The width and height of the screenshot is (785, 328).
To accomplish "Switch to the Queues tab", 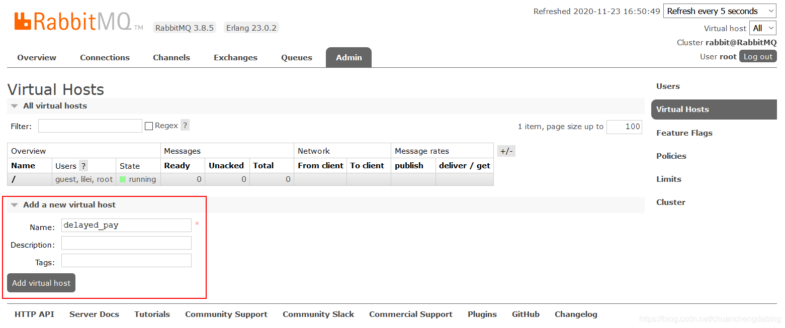I will 297,58.
